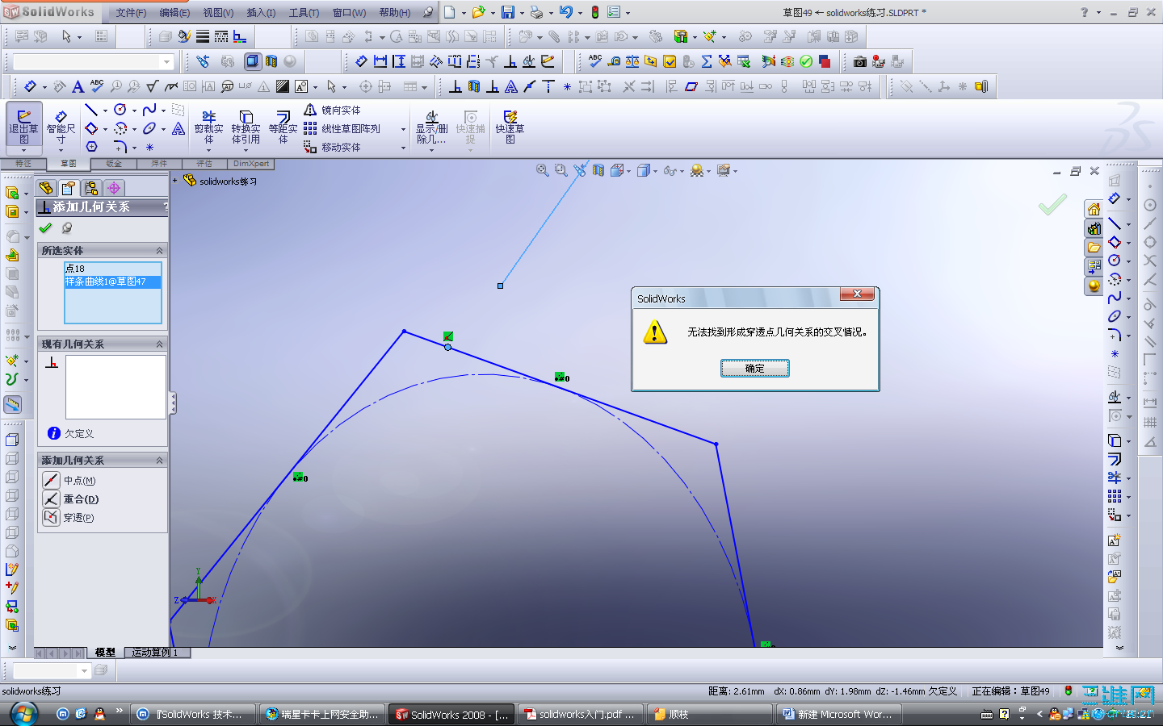Expand the Convert Entities dropdown arrow

click(x=246, y=150)
